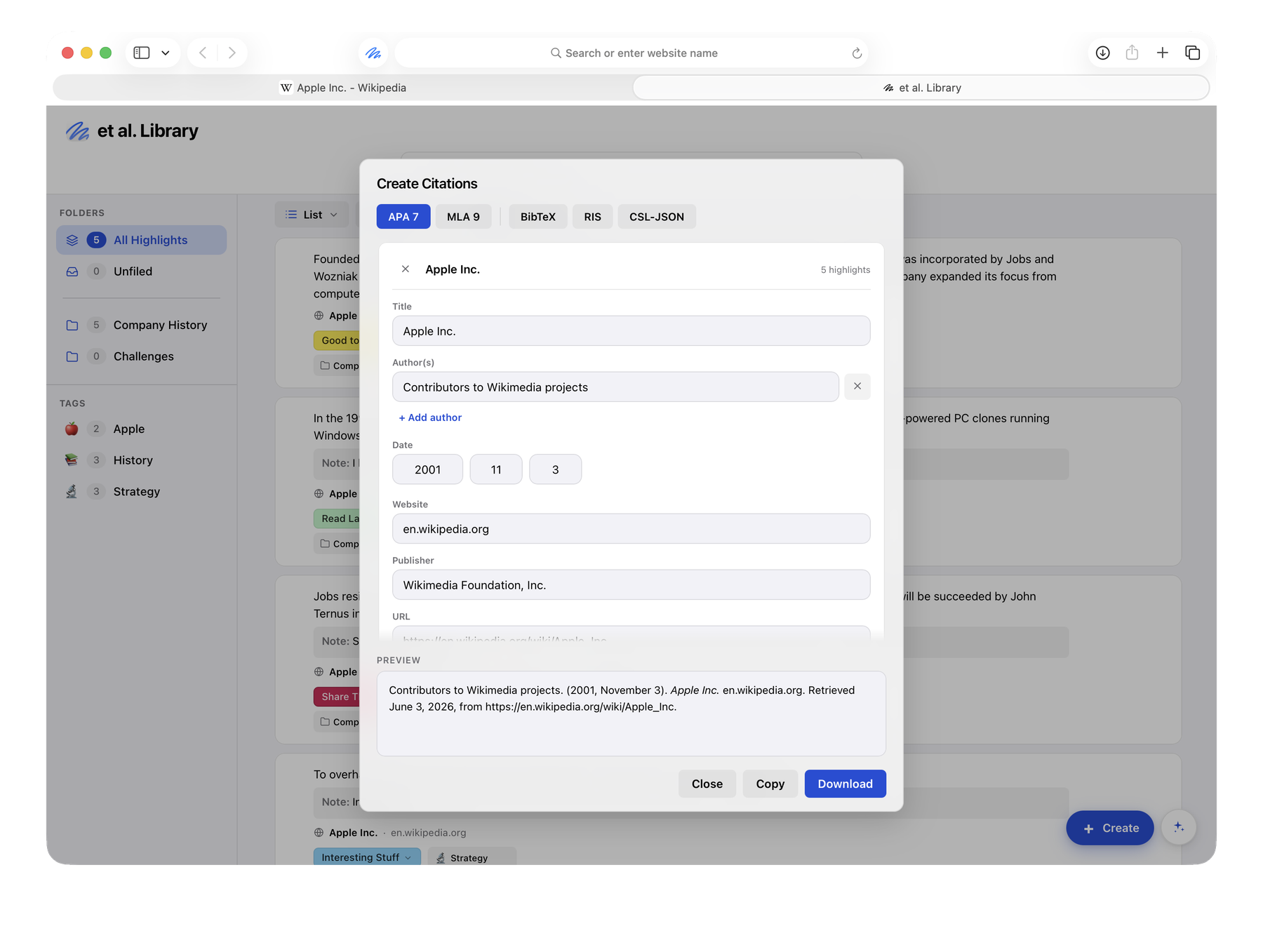Switch to the et al. Library tab

pos(921,88)
